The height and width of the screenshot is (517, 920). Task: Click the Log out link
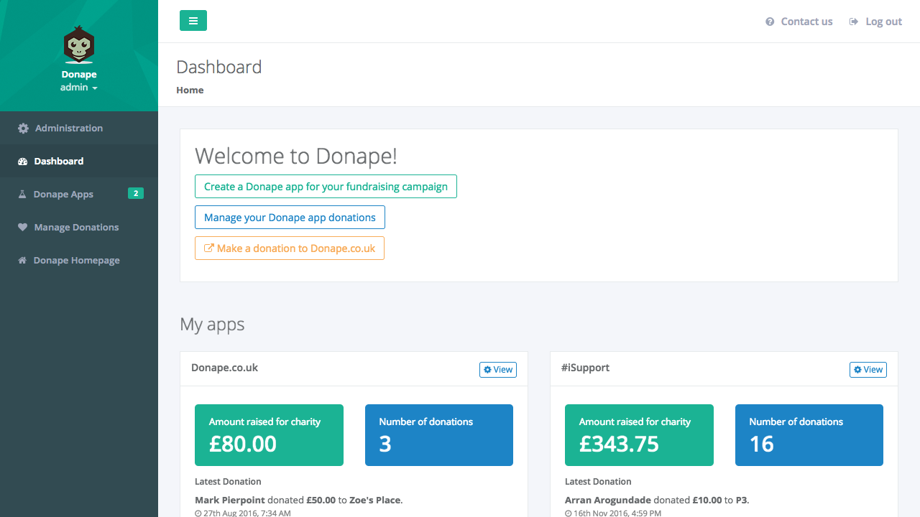pos(875,22)
